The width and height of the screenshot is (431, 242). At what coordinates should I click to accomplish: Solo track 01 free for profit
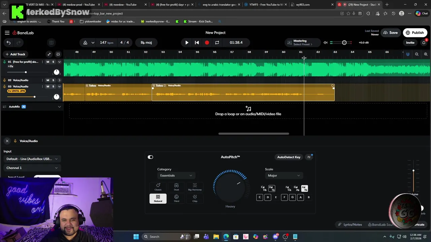tap(53, 62)
